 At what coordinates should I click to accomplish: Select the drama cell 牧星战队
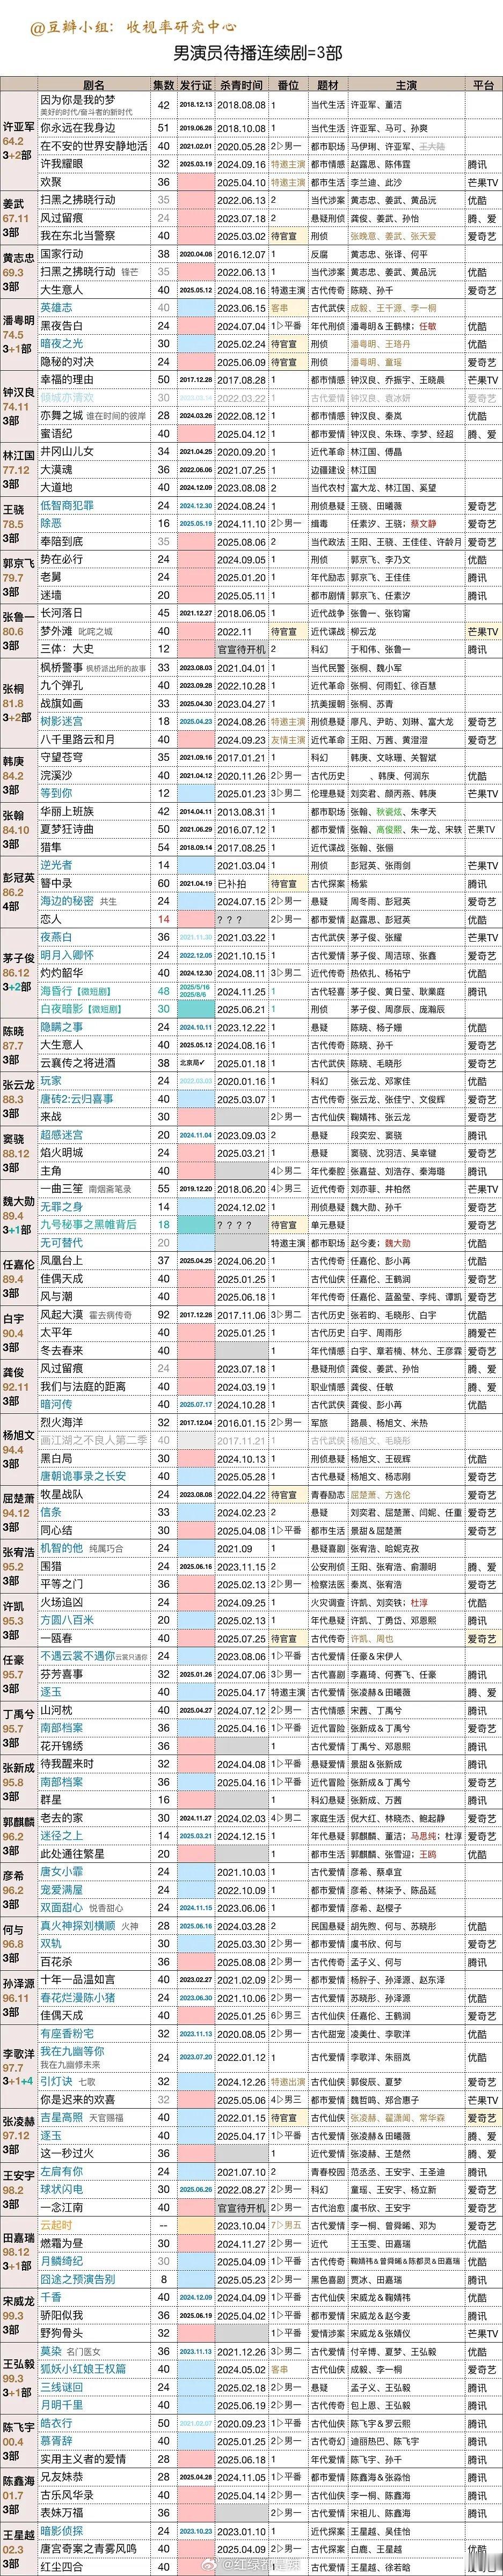coord(61,1494)
